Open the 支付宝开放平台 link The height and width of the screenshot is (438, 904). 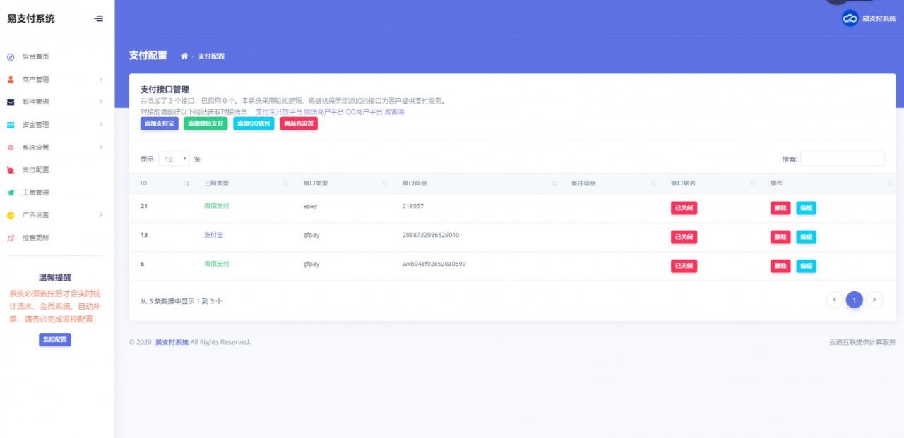pyautogui.click(x=278, y=111)
